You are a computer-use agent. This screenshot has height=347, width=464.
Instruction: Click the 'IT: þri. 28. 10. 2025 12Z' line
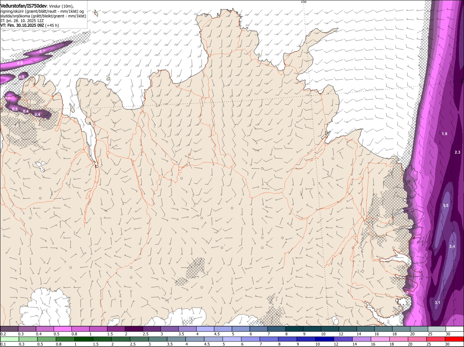coord(22,21)
